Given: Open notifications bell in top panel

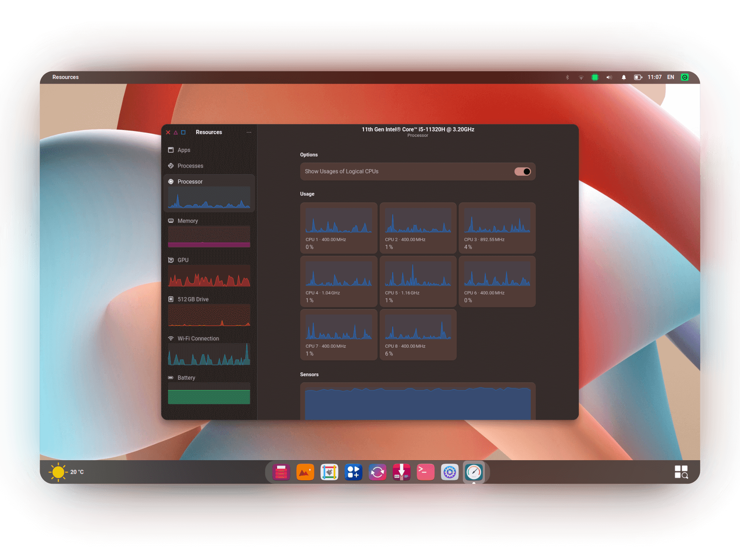Looking at the screenshot, I should pyautogui.click(x=624, y=77).
